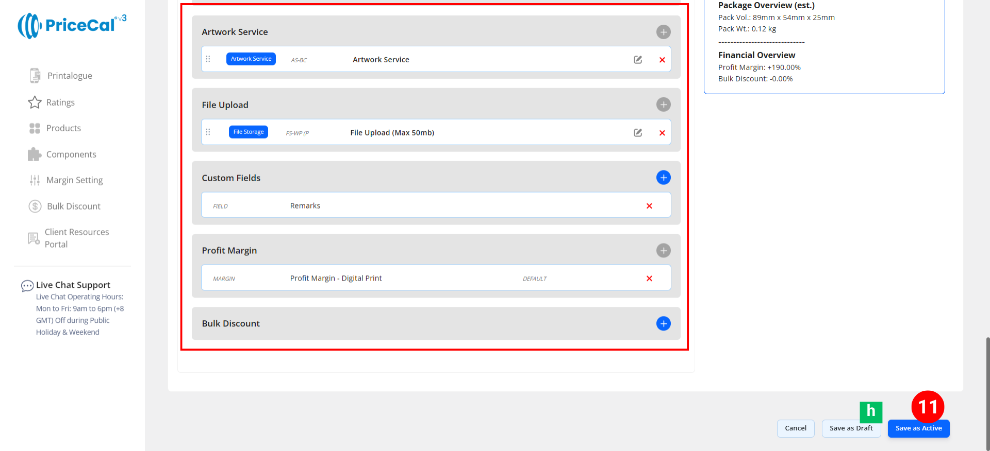Click the vertical page scrollbar

pyautogui.click(x=987, y=391)
